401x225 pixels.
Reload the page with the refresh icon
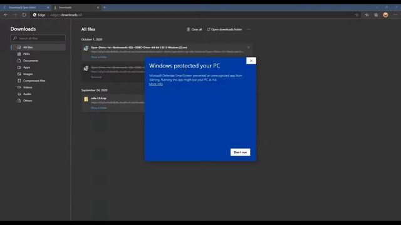point(24,15)
